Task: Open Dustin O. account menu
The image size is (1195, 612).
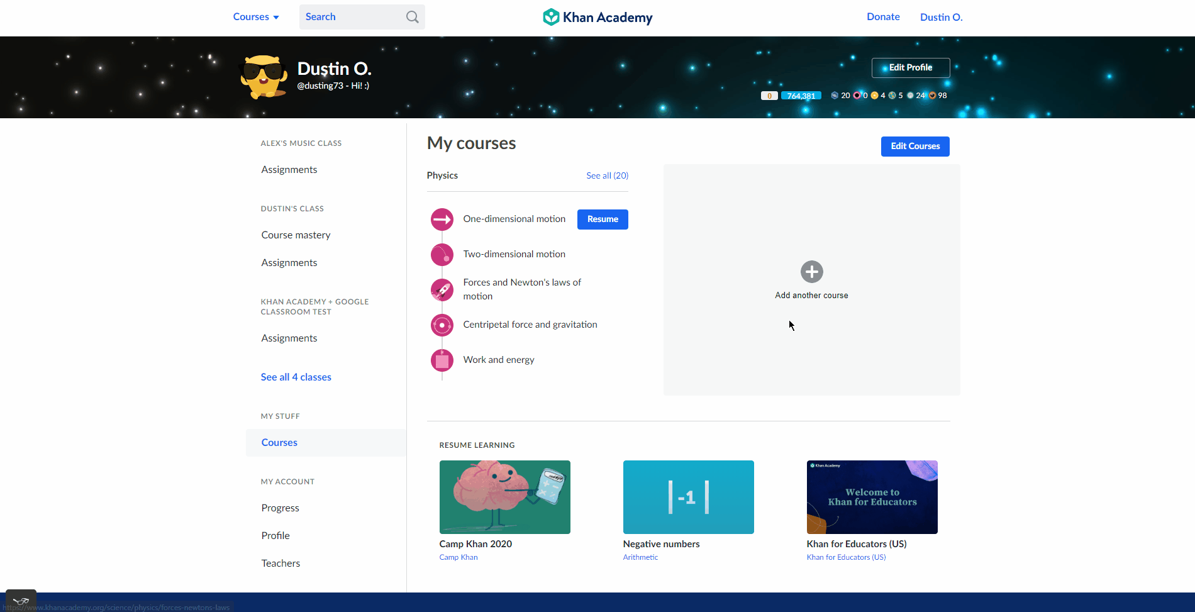Action: (x=941, y=17)
